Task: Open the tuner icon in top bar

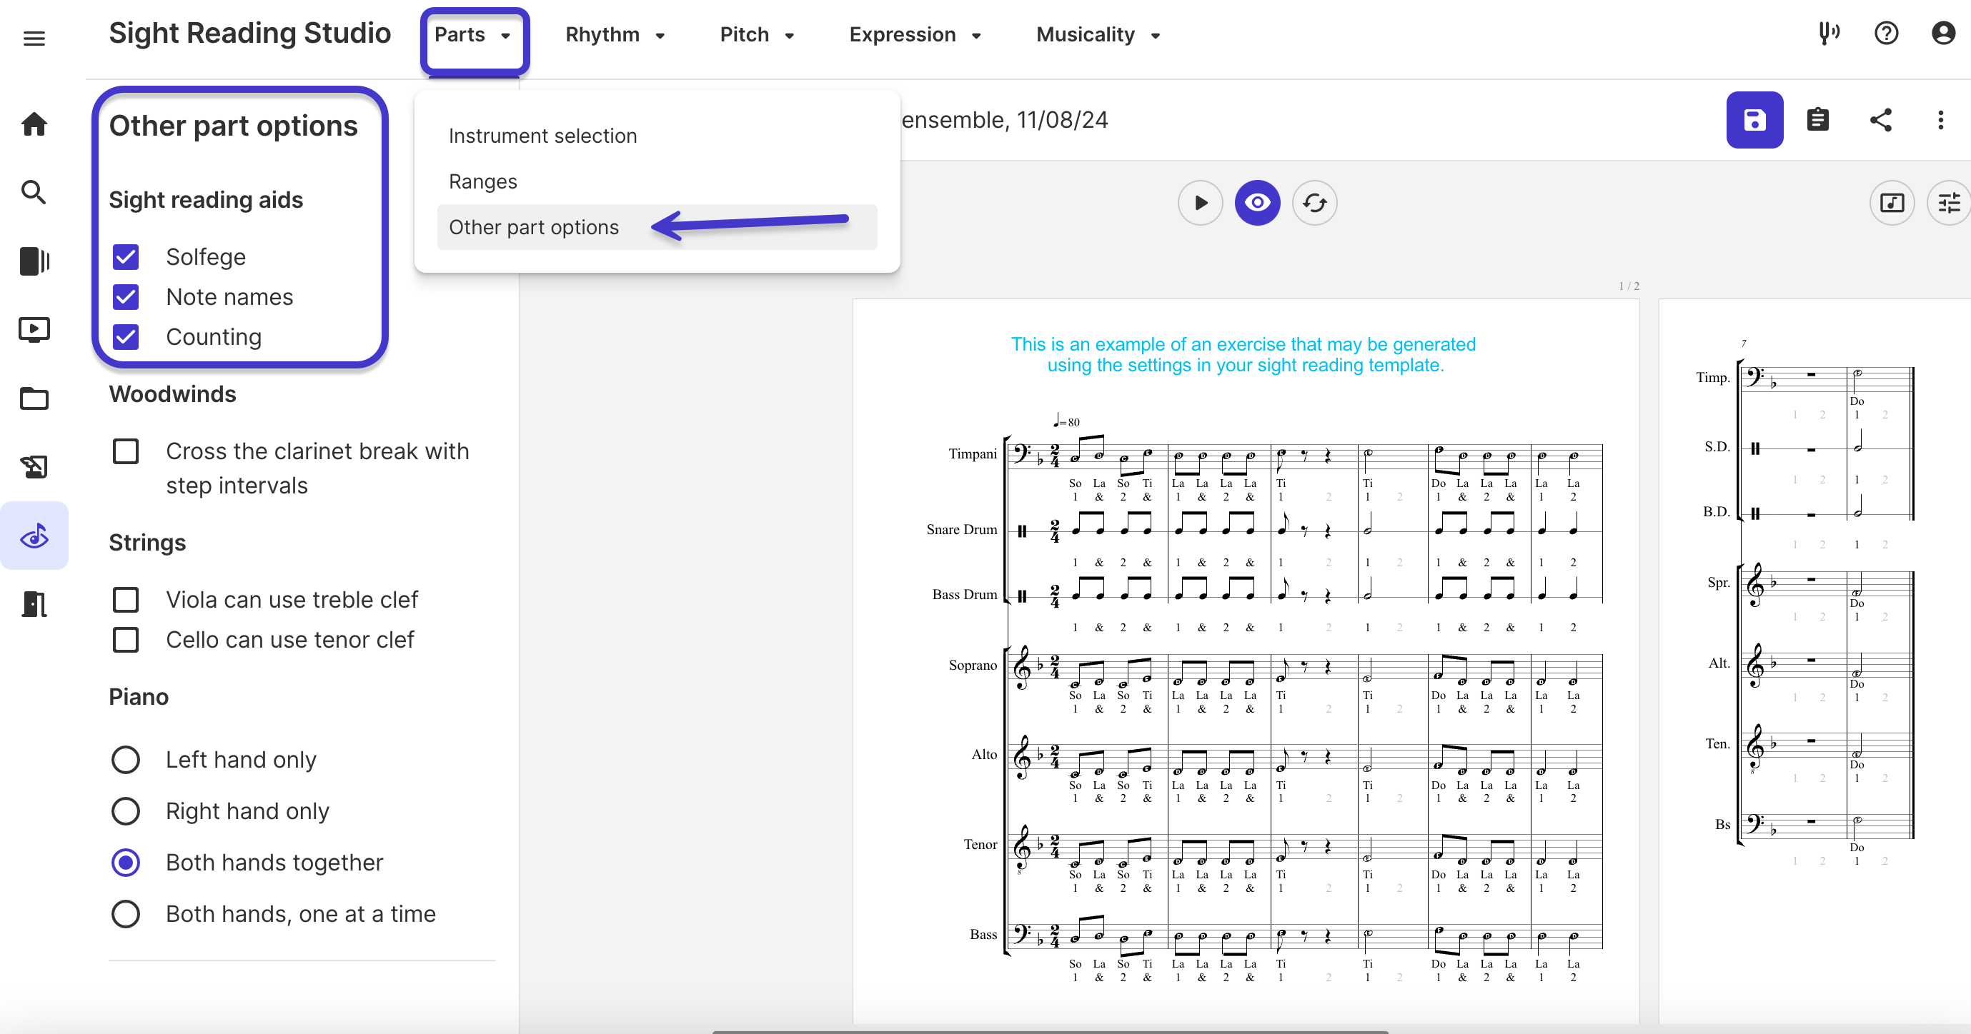Action: [1828, 34]
